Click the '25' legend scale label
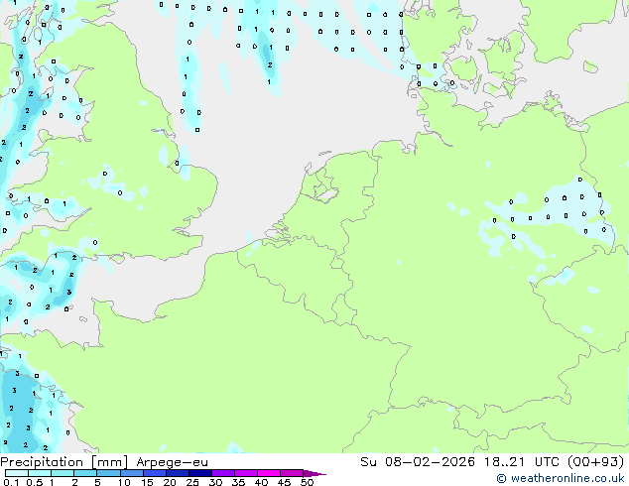 coord(192,482)
